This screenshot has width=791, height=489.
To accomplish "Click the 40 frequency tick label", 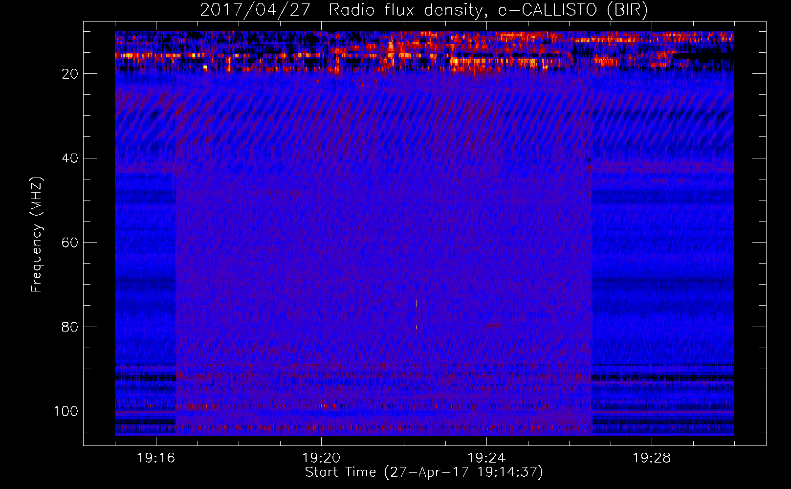I will pos(70,158).
